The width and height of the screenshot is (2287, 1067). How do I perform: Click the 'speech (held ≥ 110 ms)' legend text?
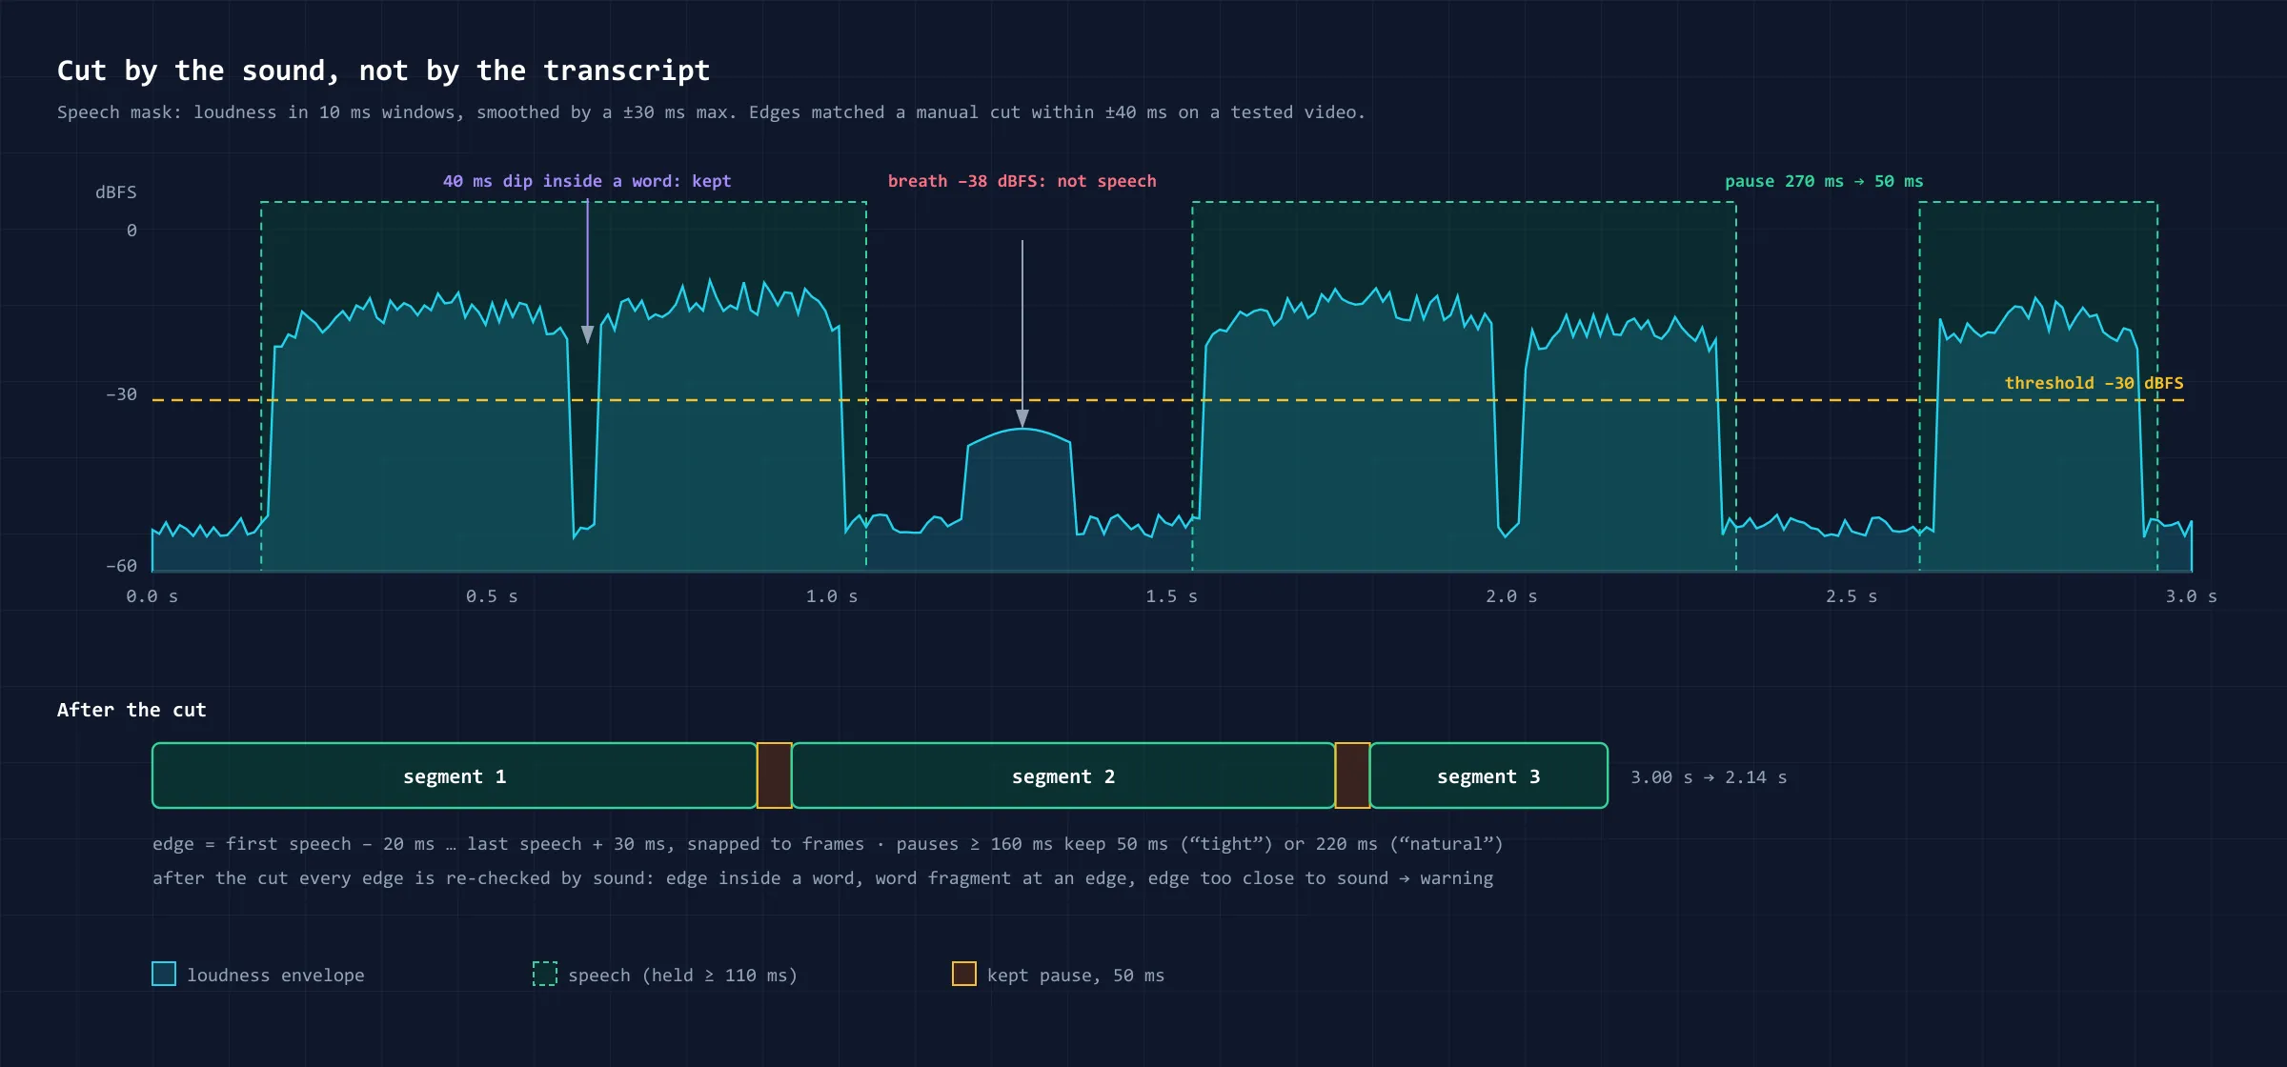click(682, 976)
